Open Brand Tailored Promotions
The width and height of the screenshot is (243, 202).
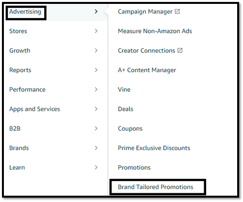tap(156, 187)
